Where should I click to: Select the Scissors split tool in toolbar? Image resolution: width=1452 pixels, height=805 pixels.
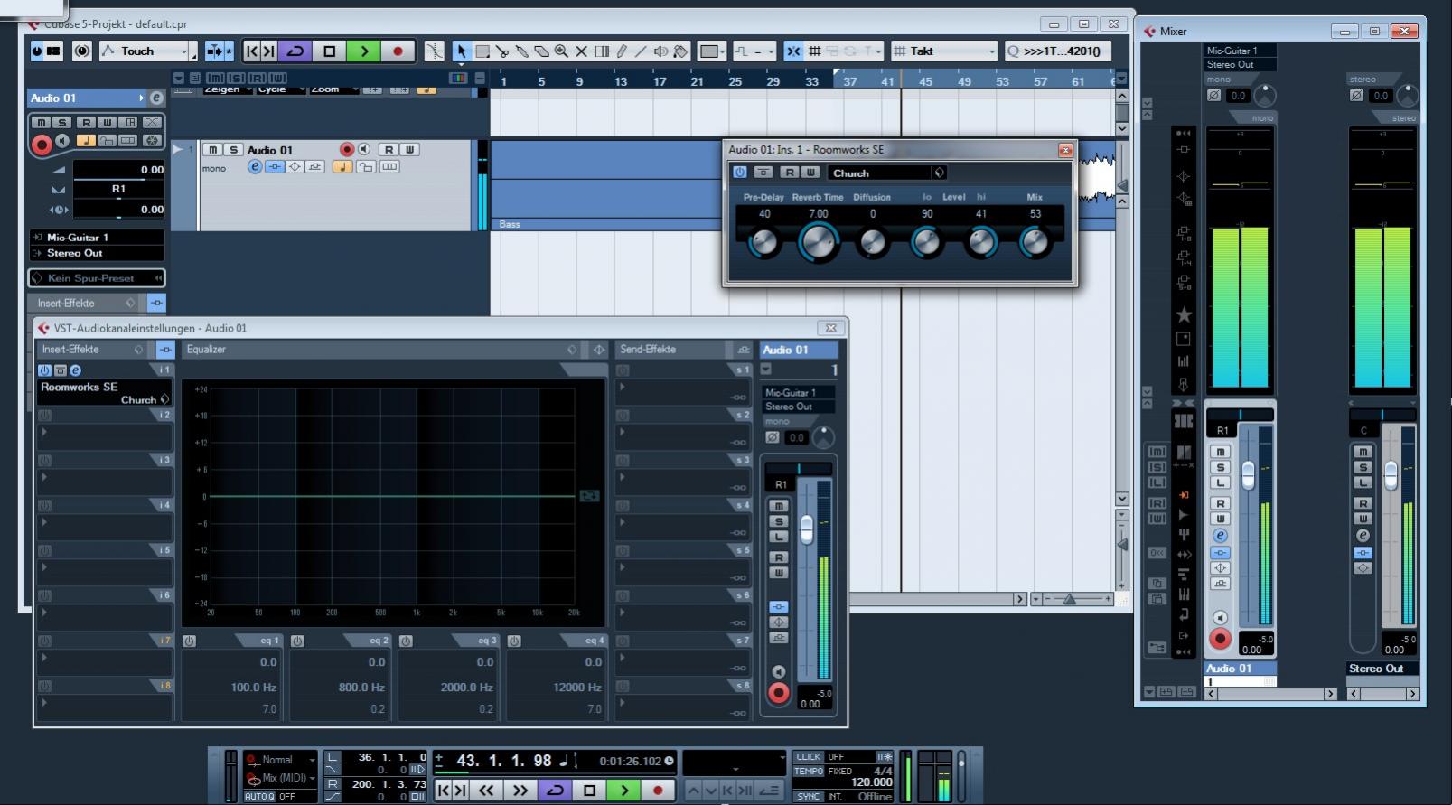pos(501,51)
